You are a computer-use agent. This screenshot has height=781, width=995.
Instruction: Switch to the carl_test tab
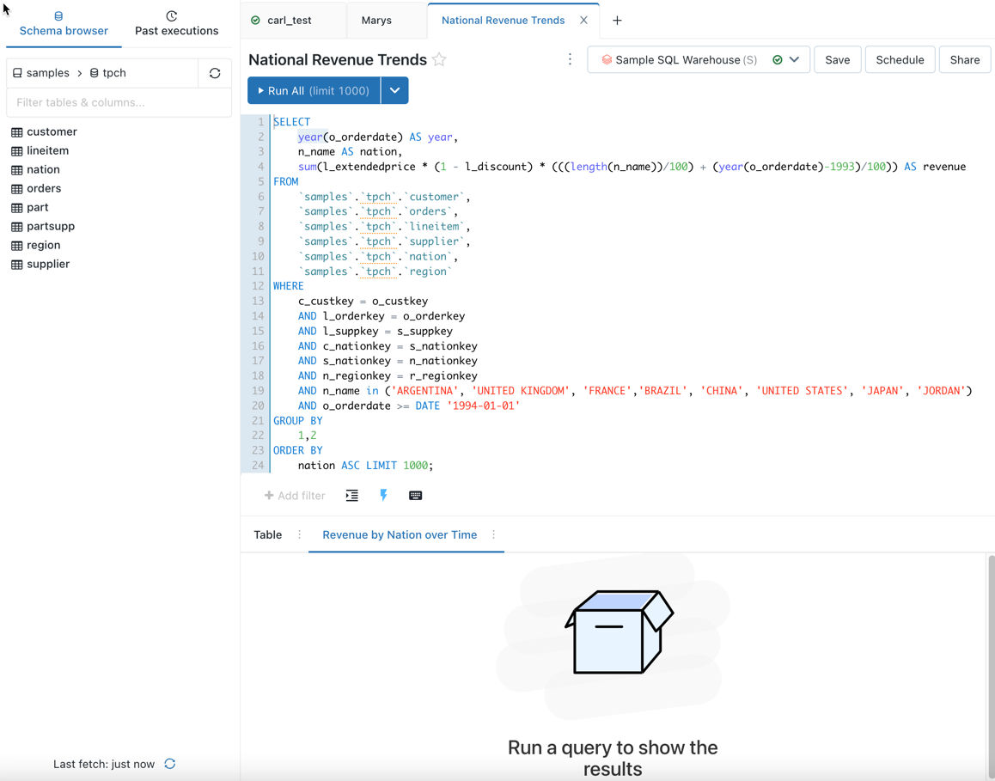290,21
